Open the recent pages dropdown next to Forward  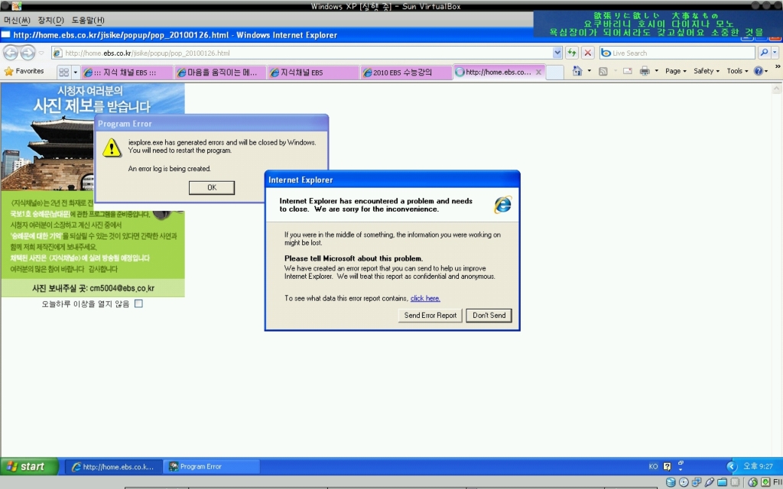coord(41,53)
